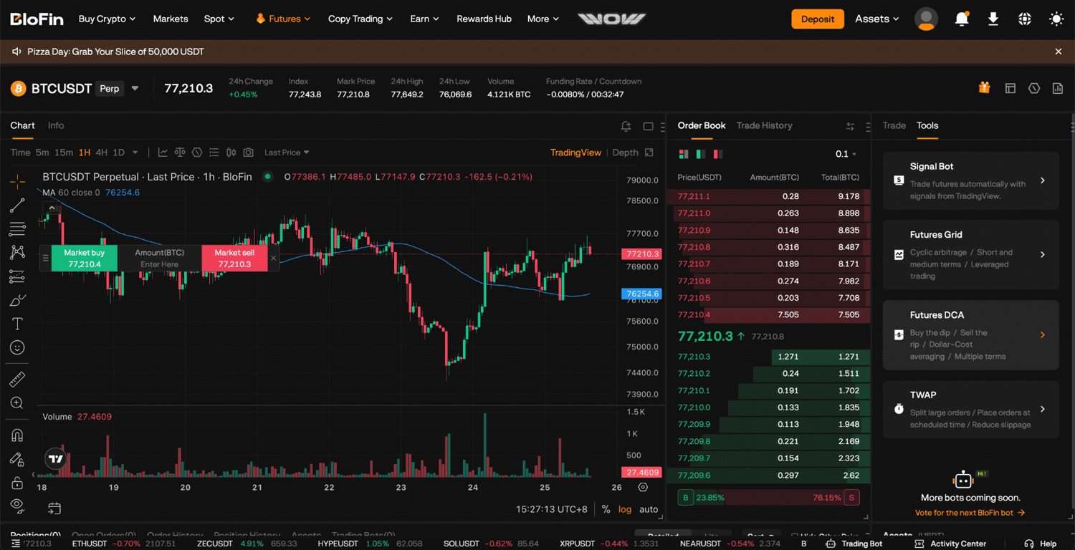Screen dimensions: 1075x550
Task: Open the order book settings sliders
Action: [x=850, y=126]
